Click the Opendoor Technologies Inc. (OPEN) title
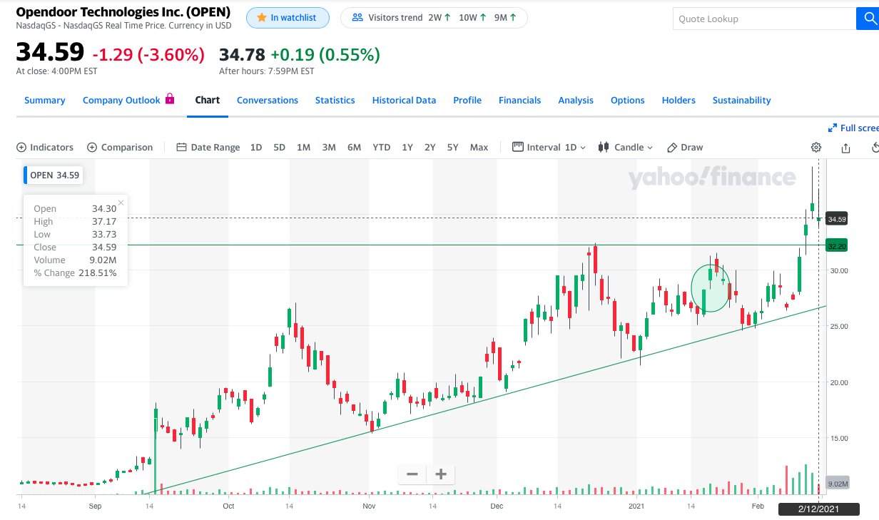879x520 pixels. pyautogui.click(x=123, y=12)
